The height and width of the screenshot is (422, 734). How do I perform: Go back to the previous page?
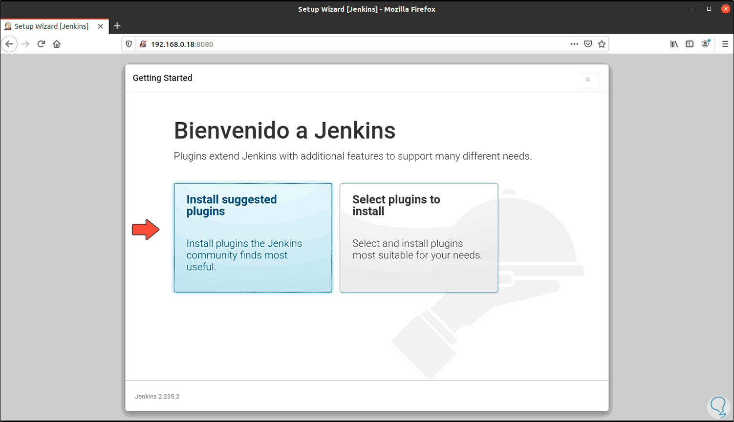(x=9, y=44)
